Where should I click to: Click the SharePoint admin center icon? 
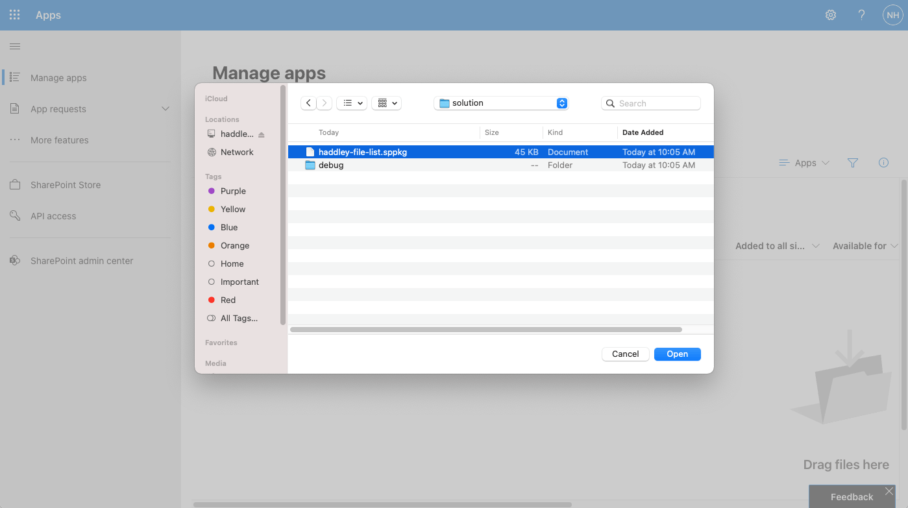pyautogui.click(x=15, y=261)
